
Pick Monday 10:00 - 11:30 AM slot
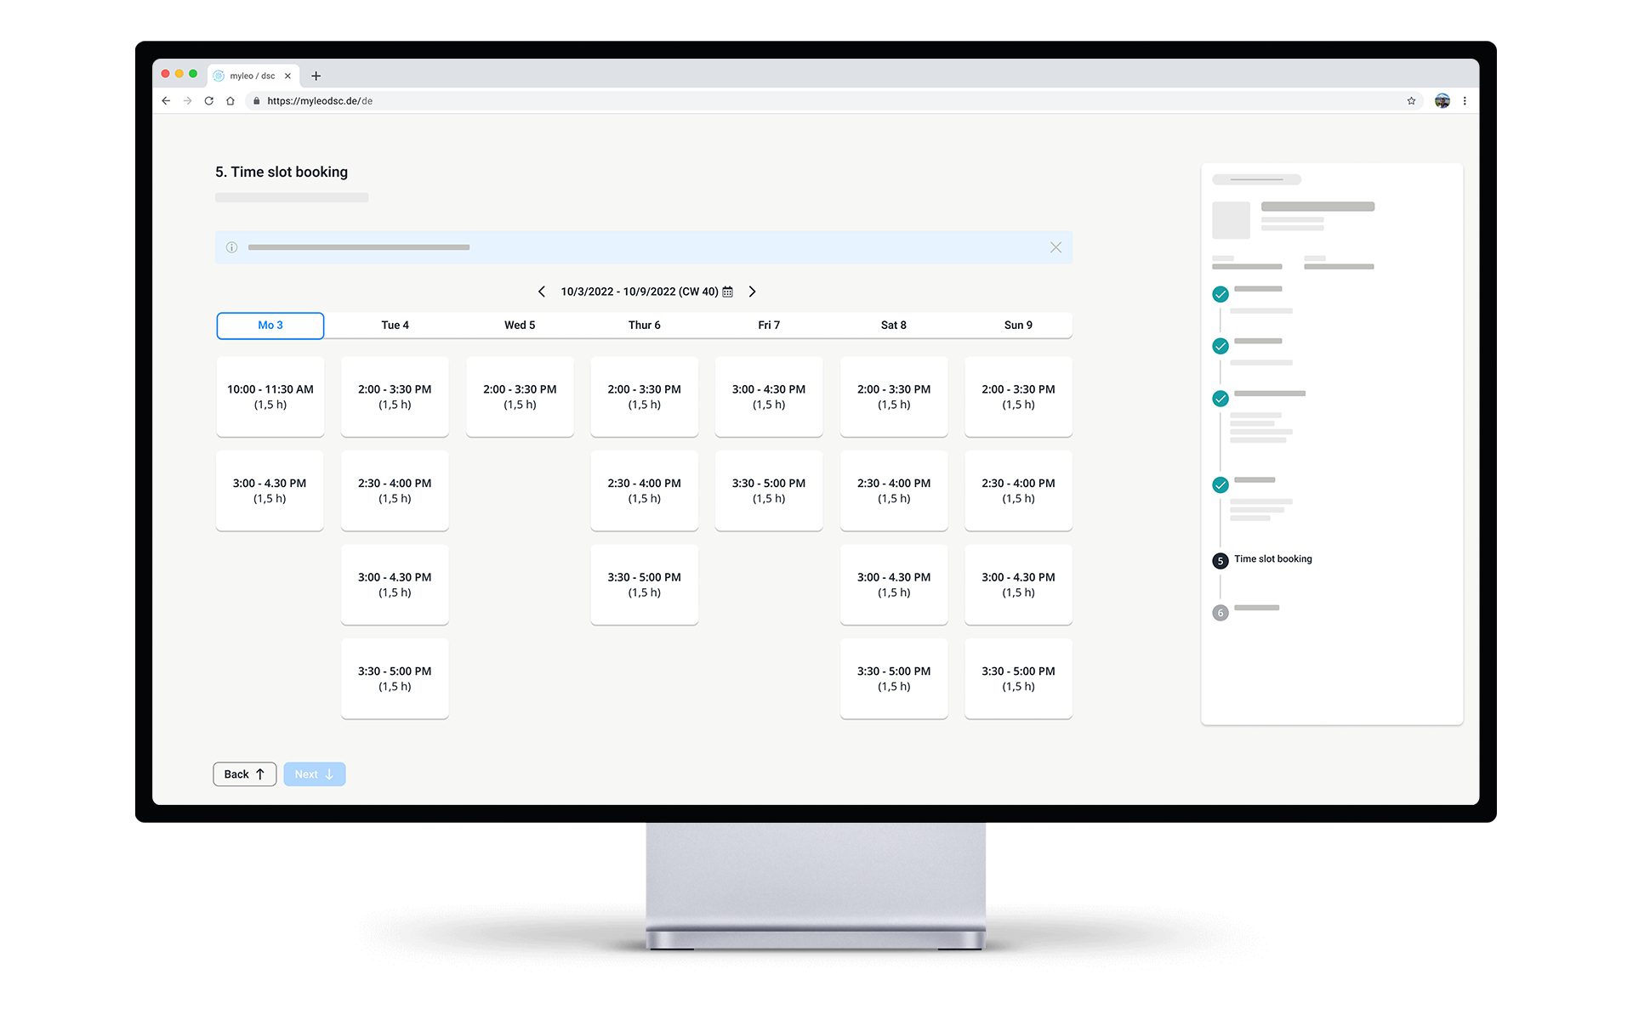(270, 397)
